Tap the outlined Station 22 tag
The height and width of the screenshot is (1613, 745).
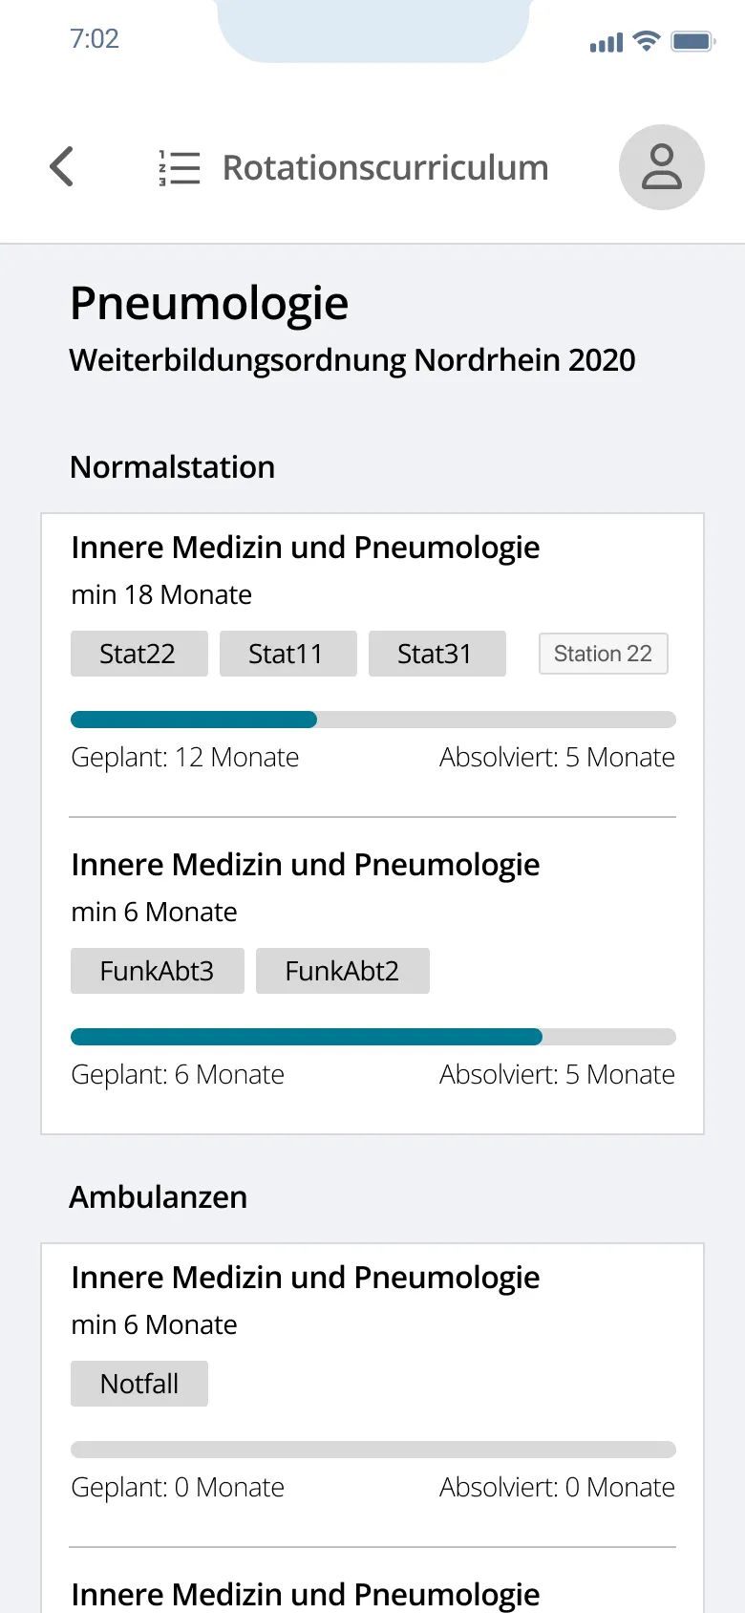[x=603, y=654]
